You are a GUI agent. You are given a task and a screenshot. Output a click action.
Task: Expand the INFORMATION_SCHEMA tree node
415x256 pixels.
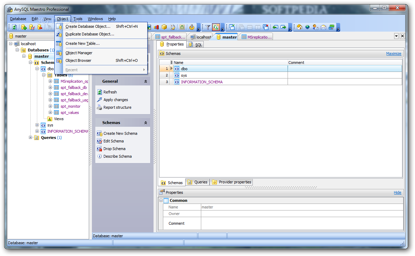click(x=37, y=131)
